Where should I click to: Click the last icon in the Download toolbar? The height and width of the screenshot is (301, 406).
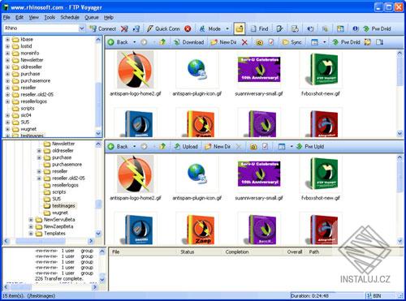click(x=379, y=42)
